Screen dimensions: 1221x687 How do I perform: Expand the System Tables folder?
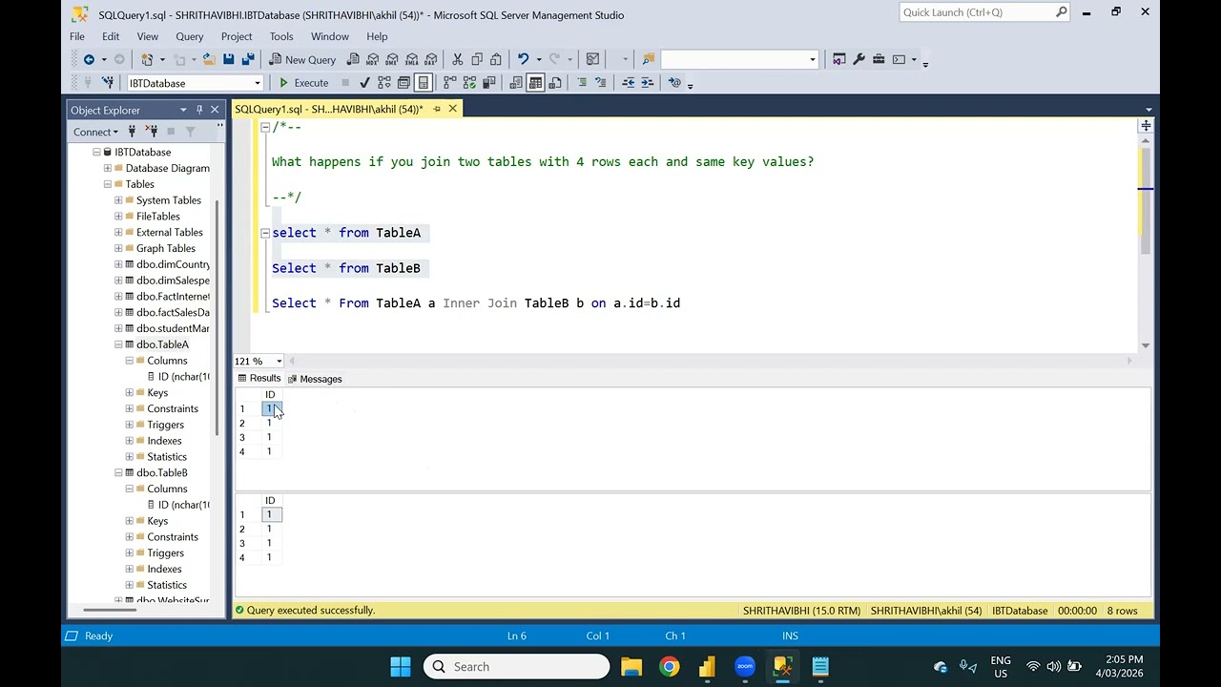(118, 200)
